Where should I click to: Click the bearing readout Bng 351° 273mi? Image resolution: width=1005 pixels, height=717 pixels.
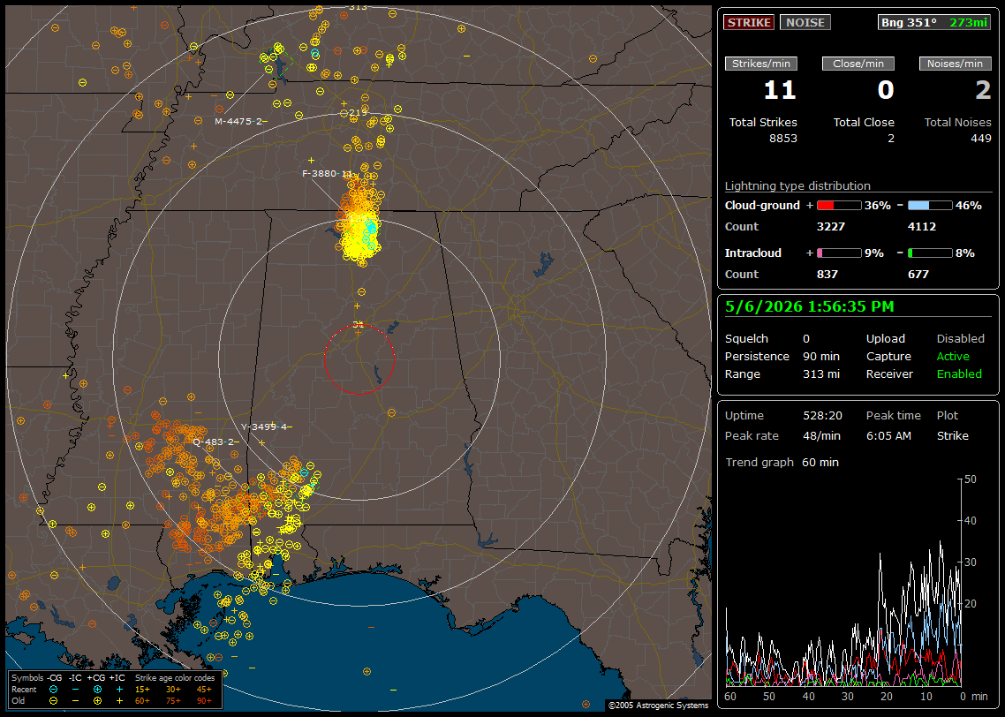point(933,22)
